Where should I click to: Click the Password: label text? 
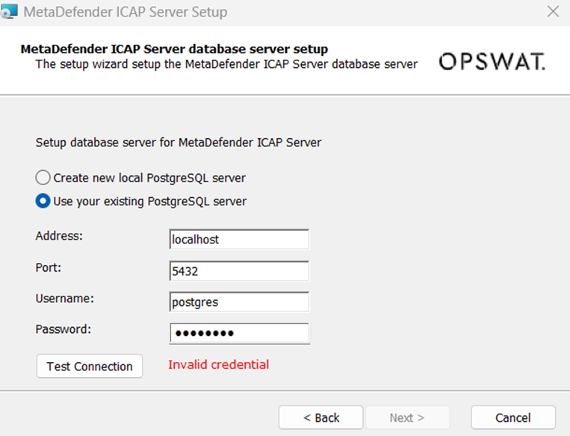coord(63,329)
